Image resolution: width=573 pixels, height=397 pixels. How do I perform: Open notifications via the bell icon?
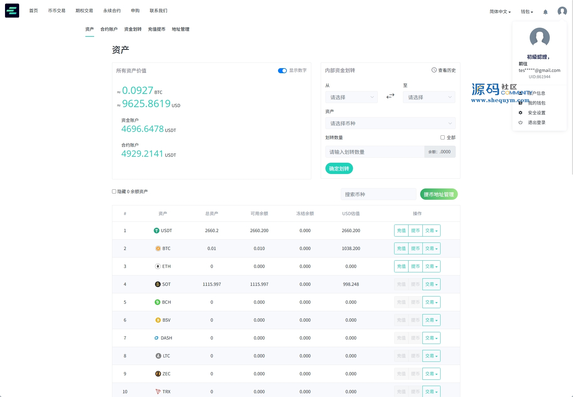(545, 12)
